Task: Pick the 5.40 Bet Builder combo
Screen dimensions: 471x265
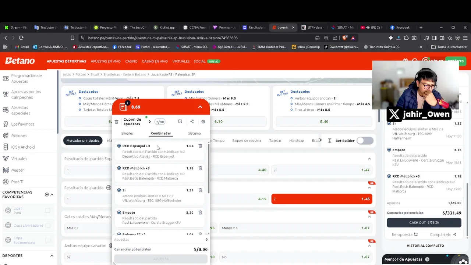Action: [324, 121]
